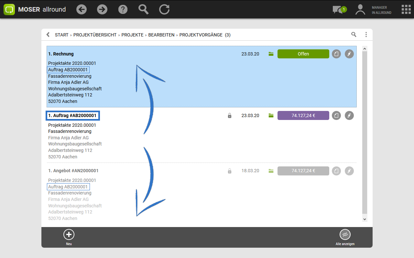Click the lock icon on Auftrag #AB2000001
The image size is (414, 258).
[x=230, y=115]
